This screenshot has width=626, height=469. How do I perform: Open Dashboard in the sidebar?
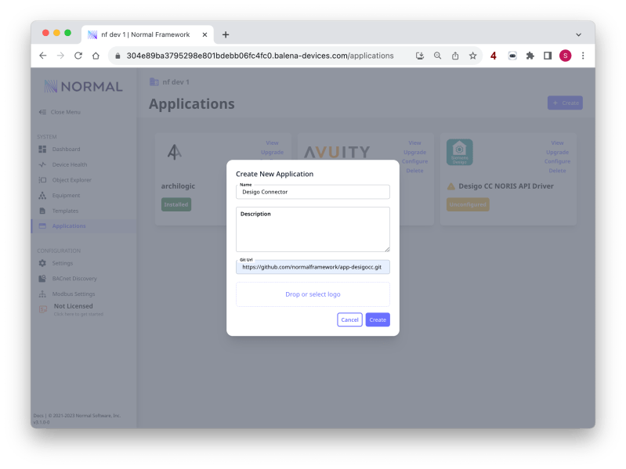tap(66, 149)
